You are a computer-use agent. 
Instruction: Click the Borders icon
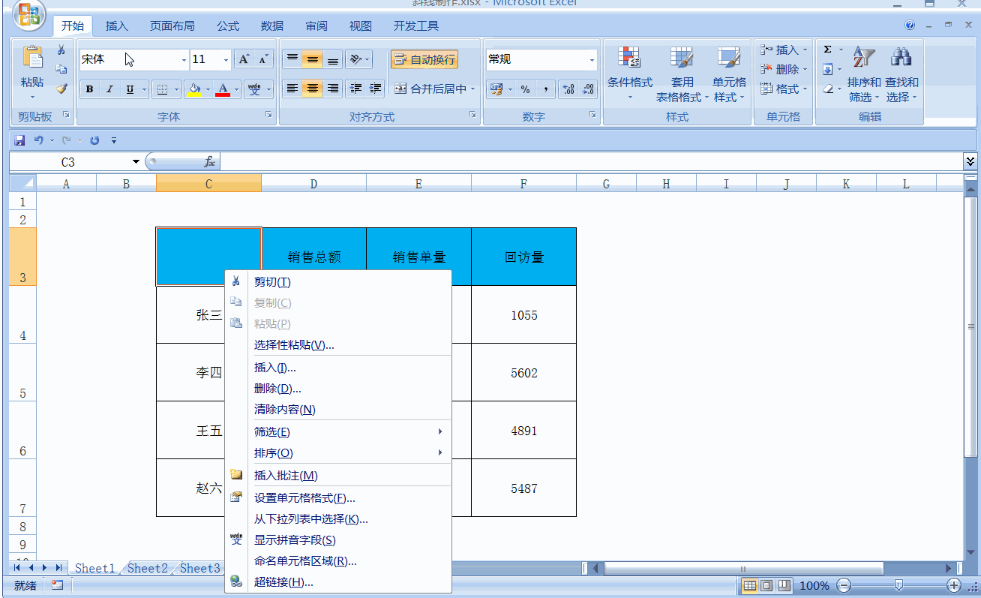(161, 89)
